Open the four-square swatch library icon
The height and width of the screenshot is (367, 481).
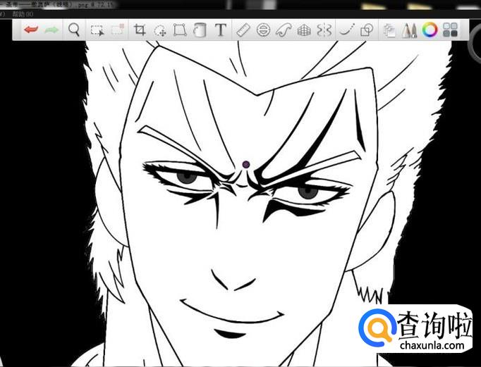click(x=451, y=30)
